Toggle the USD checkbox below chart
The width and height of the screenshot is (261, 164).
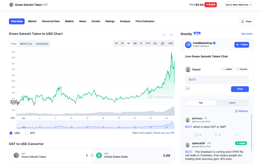click(11, 133)
